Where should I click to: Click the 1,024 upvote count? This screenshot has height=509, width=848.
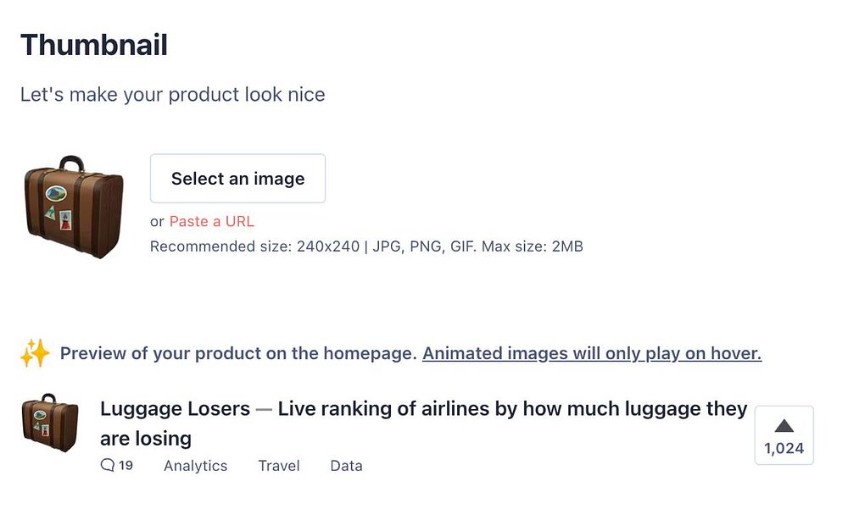tap(784, 449)
